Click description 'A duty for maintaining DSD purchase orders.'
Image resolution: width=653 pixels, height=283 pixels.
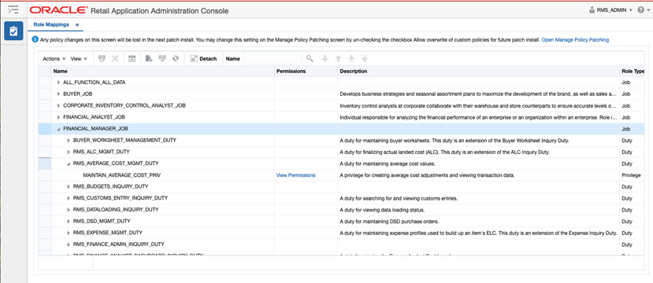389,221
